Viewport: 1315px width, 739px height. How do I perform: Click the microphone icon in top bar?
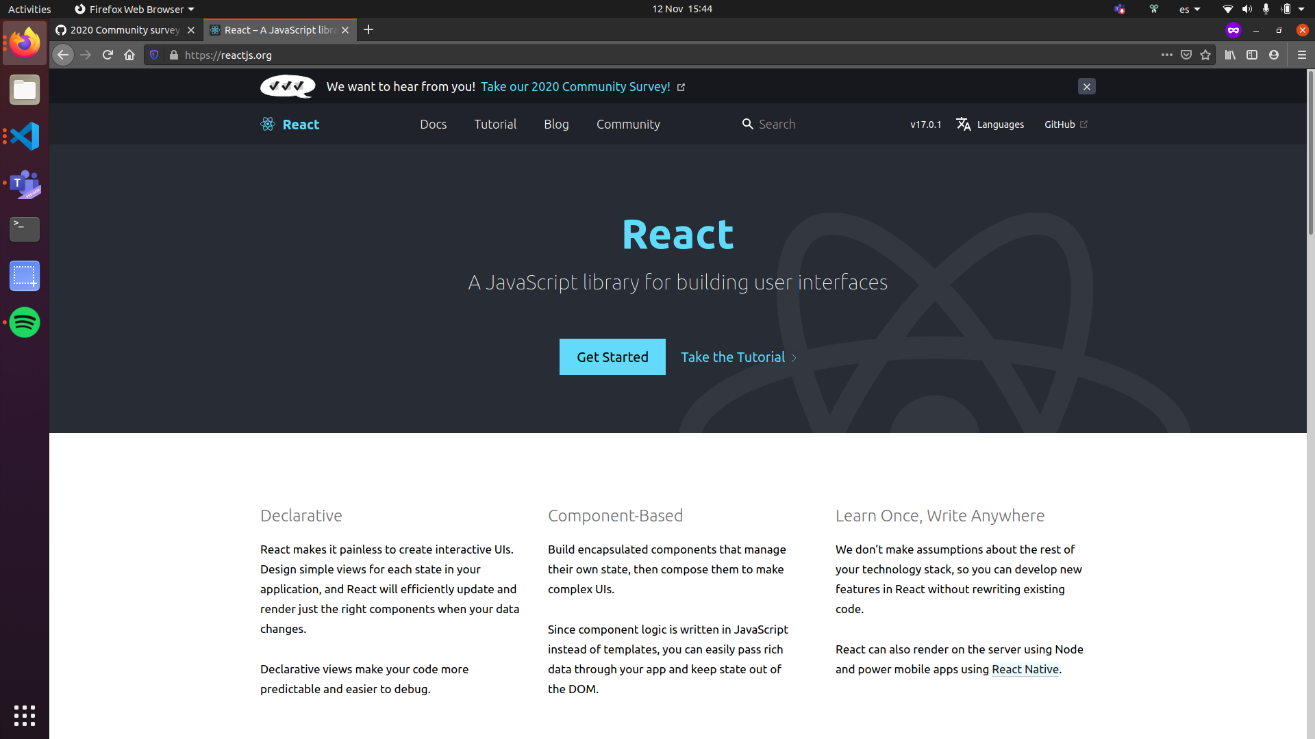[1266, 9]
